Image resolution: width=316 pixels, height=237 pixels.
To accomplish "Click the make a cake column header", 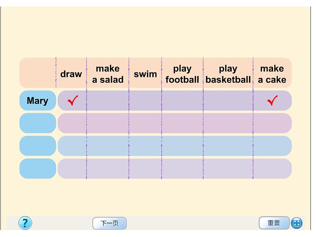I will 272,74.
